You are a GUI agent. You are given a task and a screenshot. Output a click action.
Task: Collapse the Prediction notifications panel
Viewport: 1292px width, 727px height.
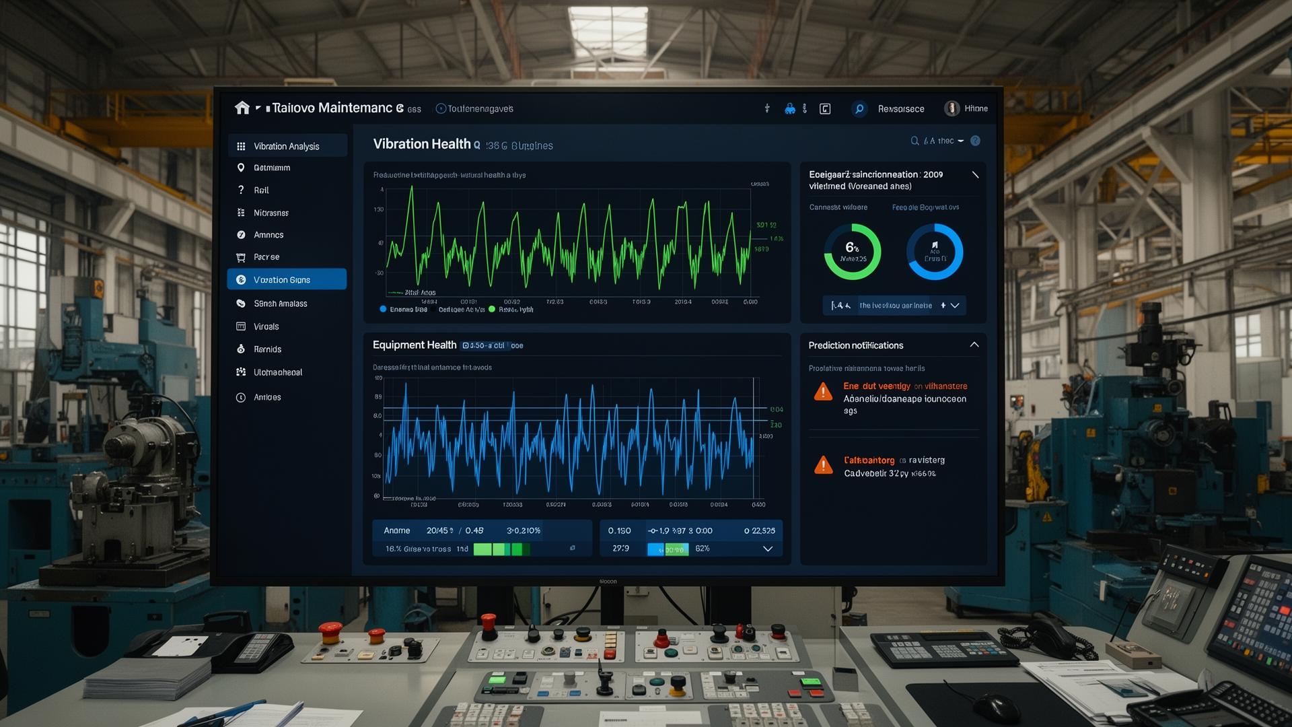point(974,345)
